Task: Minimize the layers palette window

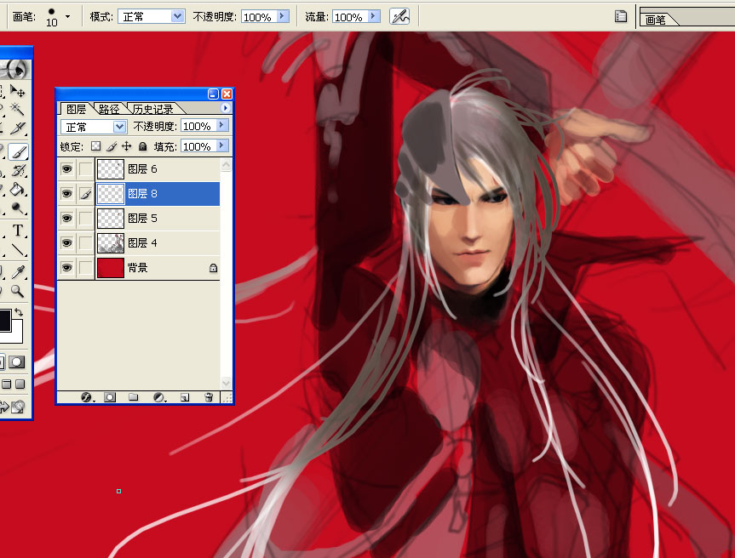Action: click(213, 94)
